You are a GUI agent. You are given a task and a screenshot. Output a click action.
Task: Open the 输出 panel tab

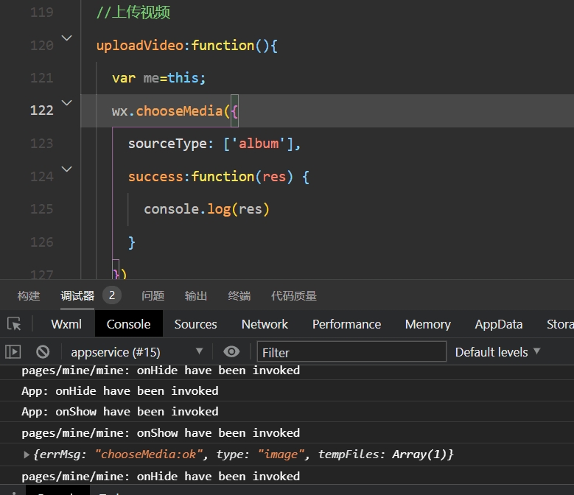pos(196,295)
